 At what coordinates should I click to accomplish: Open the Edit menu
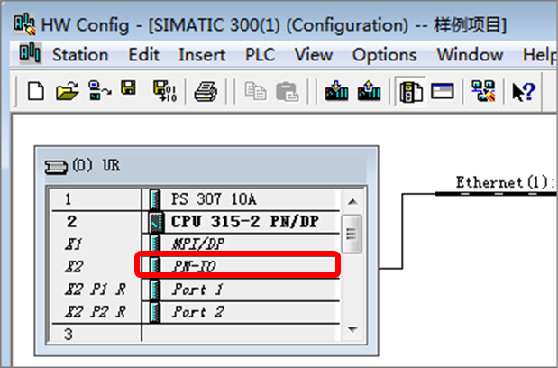(x=143, y=55)
